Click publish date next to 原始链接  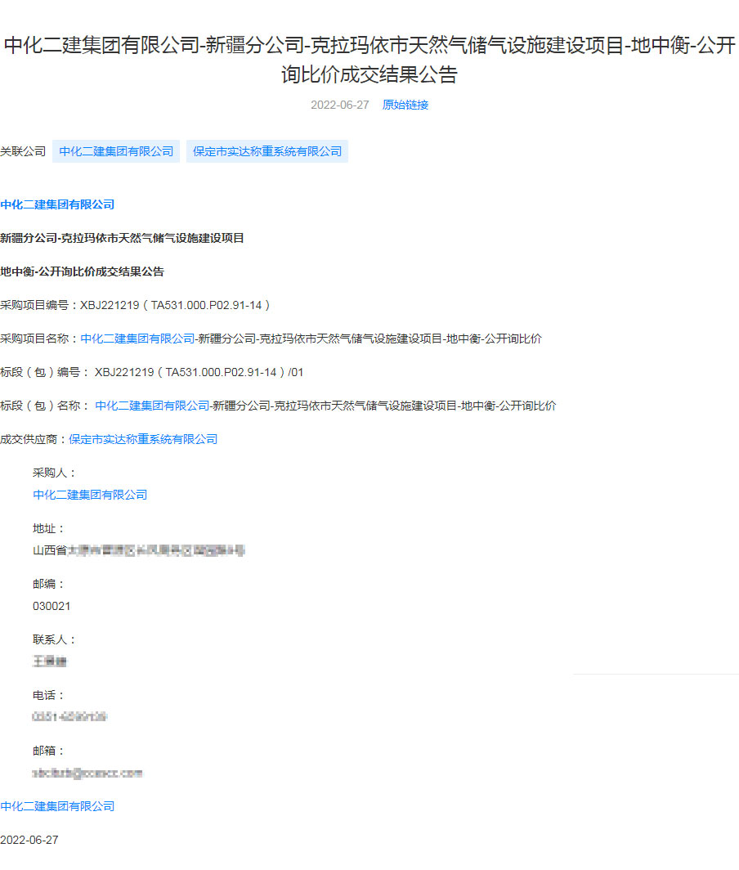point(339,105)
